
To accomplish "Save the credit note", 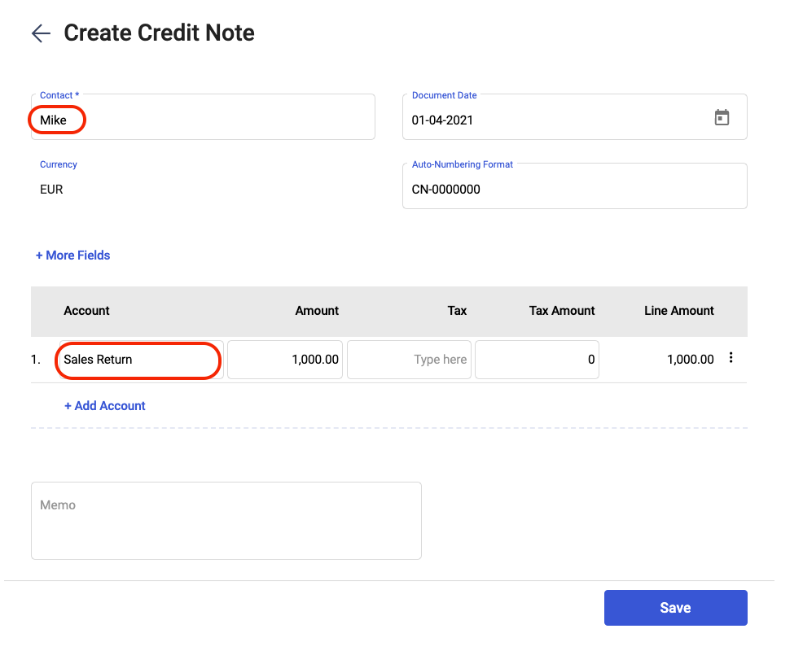I will [x=675, y=608].
